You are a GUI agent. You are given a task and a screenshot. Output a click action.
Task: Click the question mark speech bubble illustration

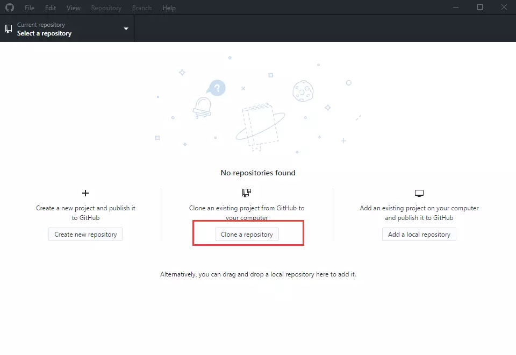click(217, 88)
